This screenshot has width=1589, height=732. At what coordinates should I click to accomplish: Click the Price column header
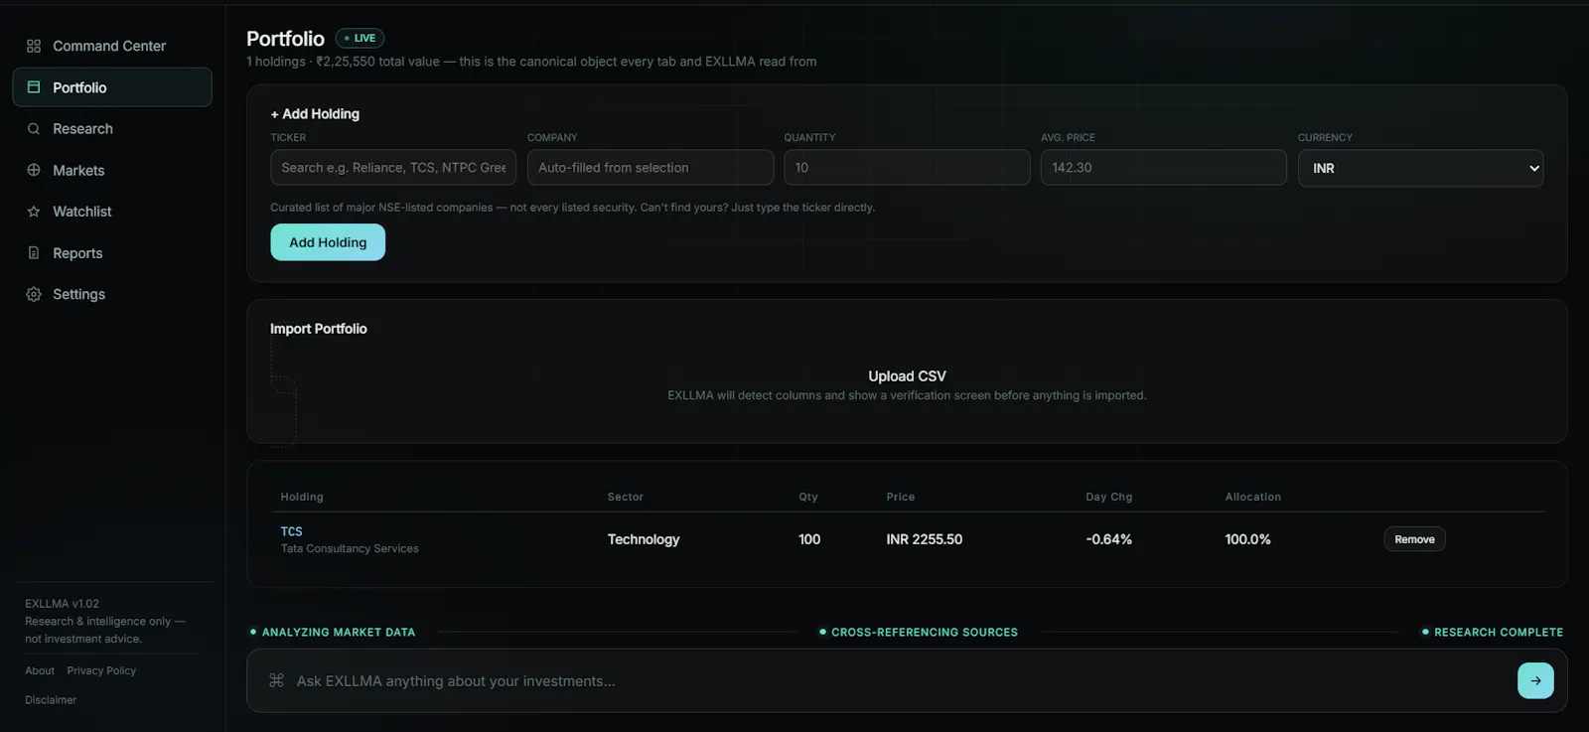click(x=901, y=497)
